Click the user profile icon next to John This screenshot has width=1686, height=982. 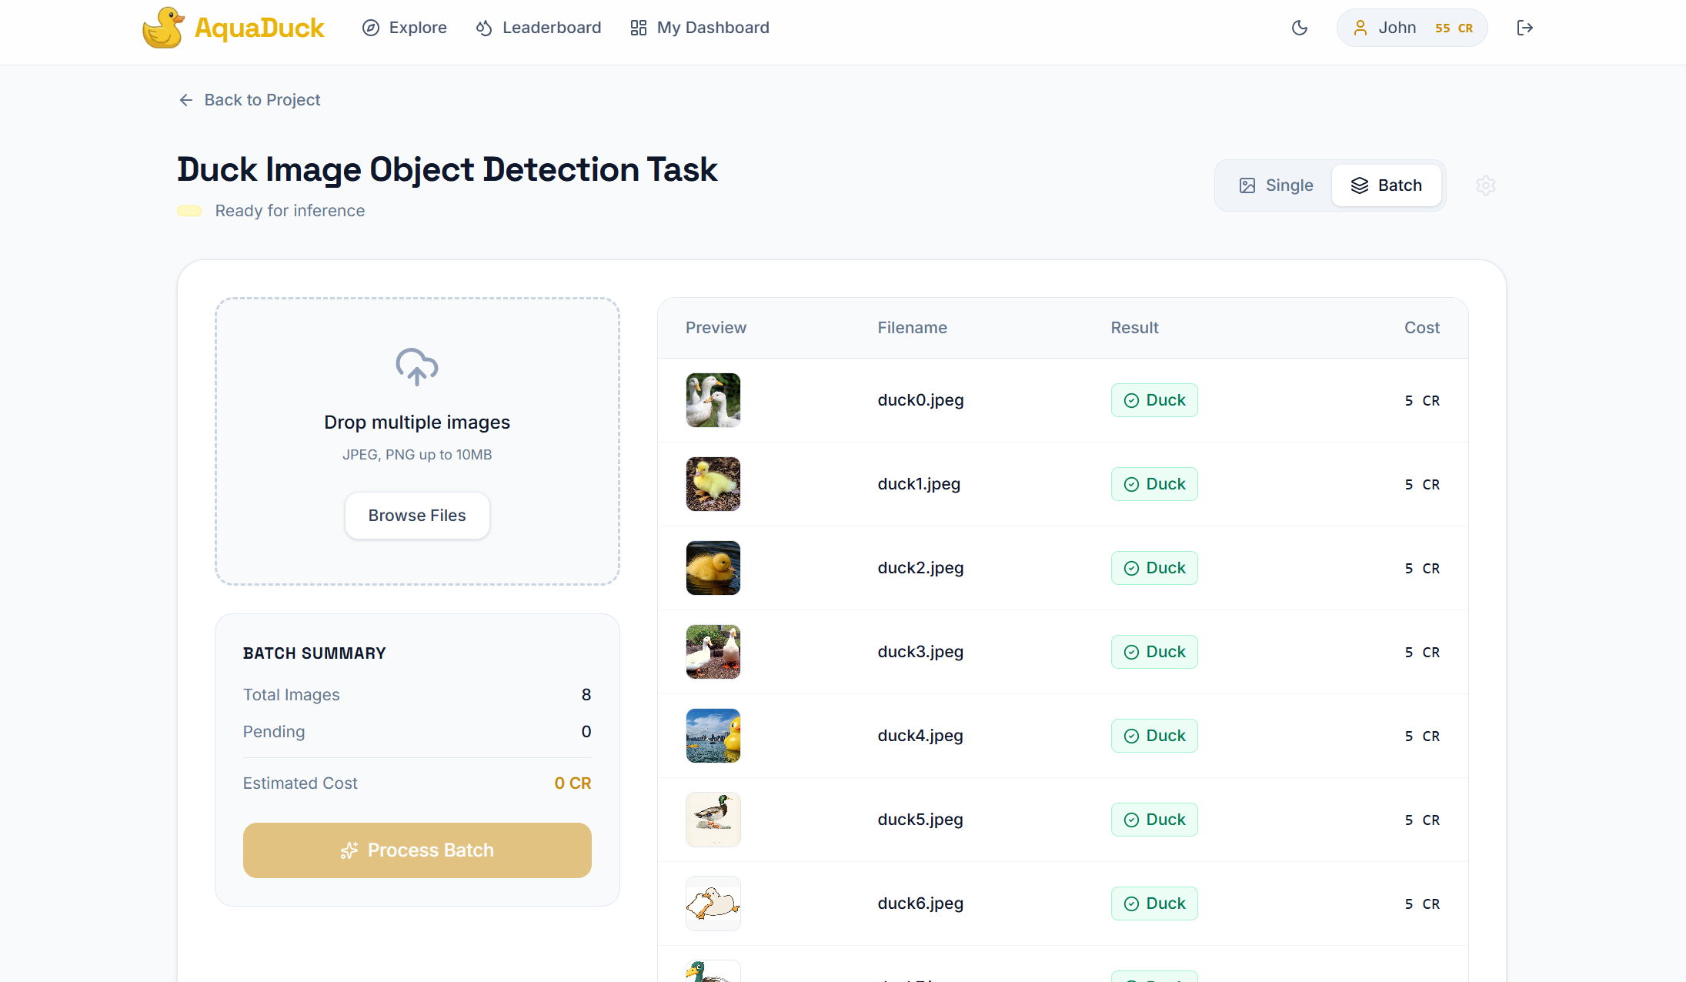point(1360,28)
